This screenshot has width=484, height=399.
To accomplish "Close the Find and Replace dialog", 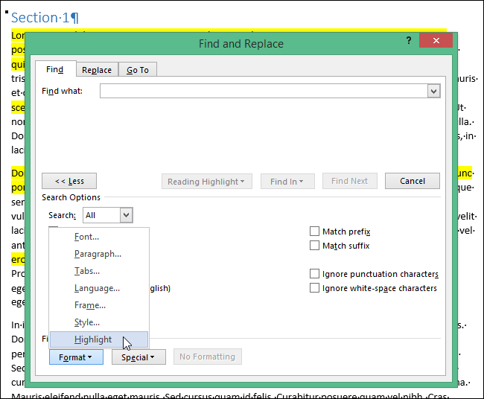I will pyautogui.click(x=436, y=40).
